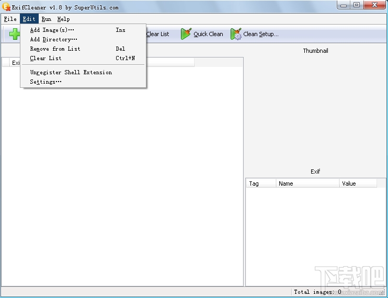Screen dimensions: 388x298
Task: Choose Add Image(s)... from Edit menu
Action: click(x=83, y=30)
